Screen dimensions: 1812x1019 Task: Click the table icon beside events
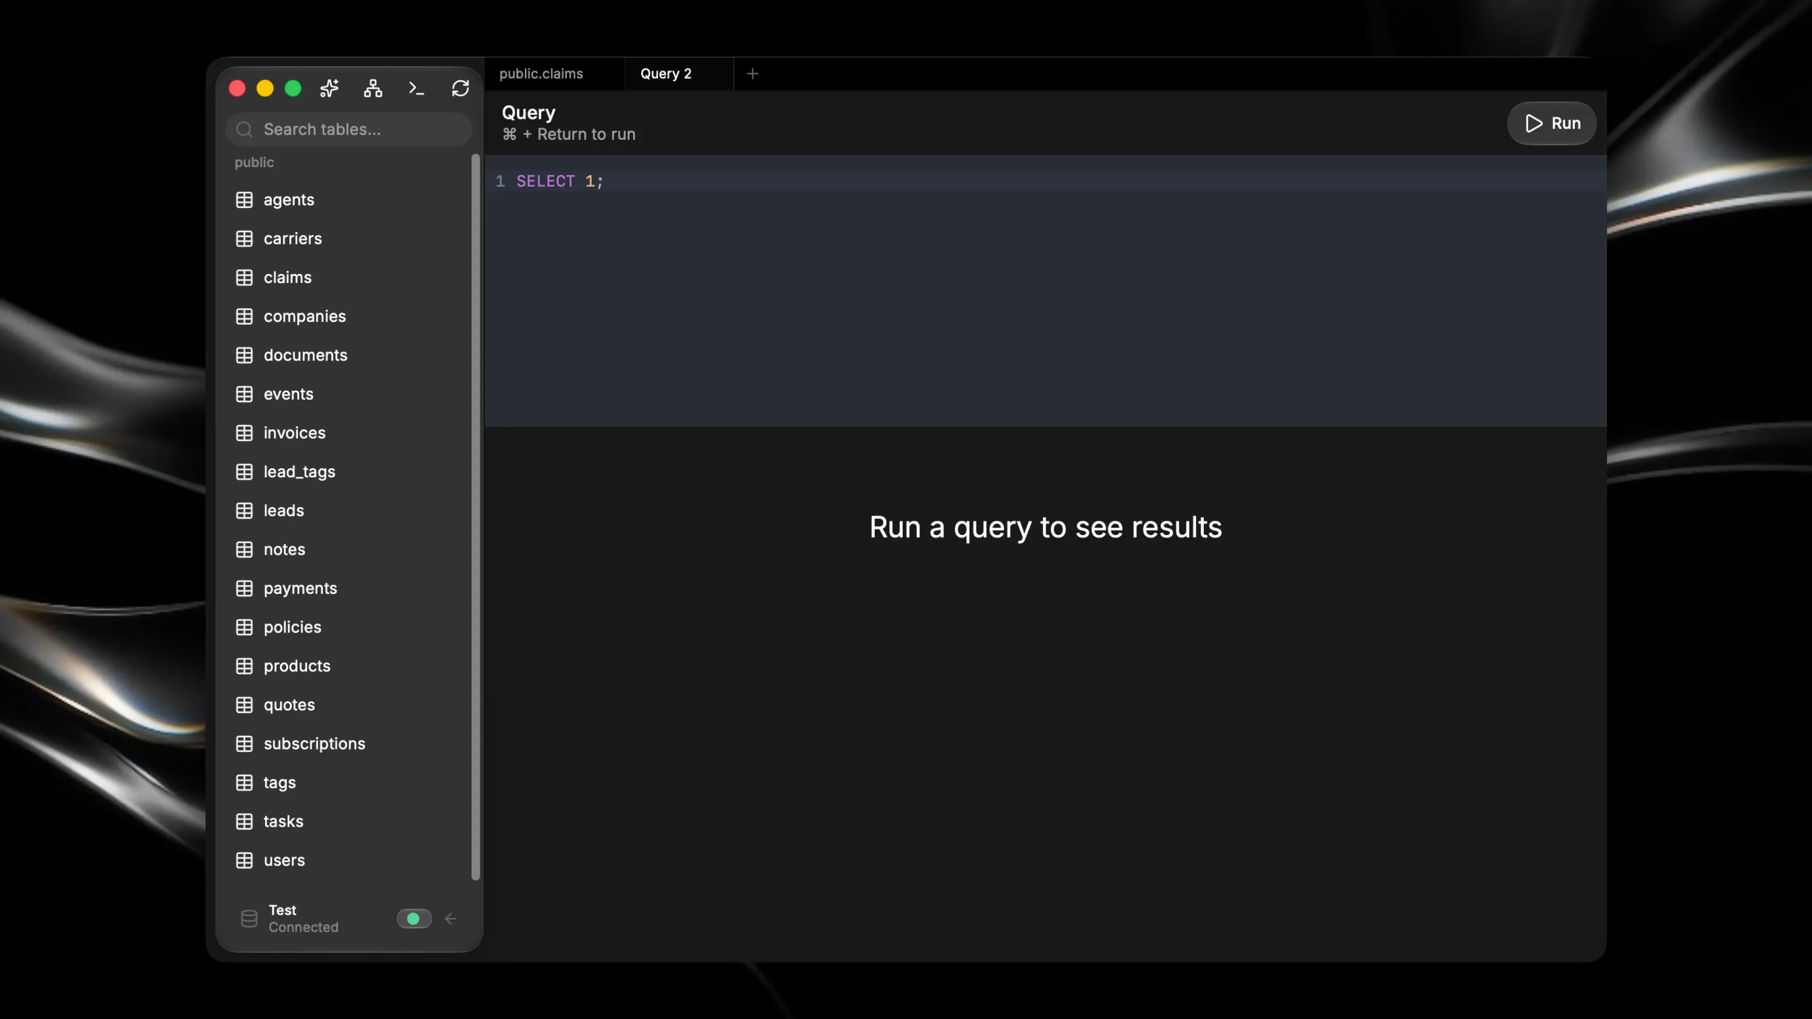(x=244, y=394)
